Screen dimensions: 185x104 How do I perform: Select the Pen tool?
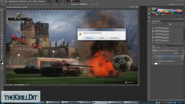(2, 45)
